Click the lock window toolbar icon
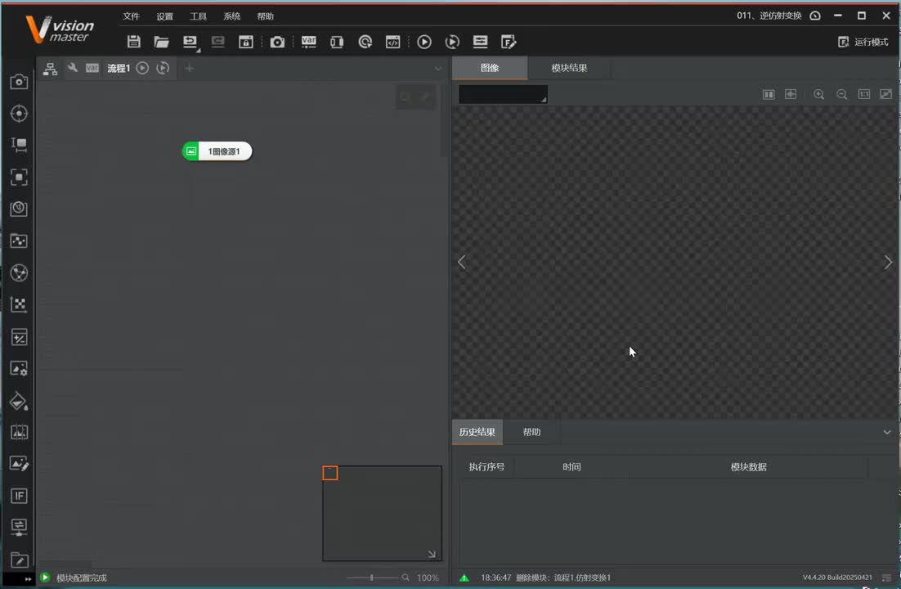 coord(246,42)
